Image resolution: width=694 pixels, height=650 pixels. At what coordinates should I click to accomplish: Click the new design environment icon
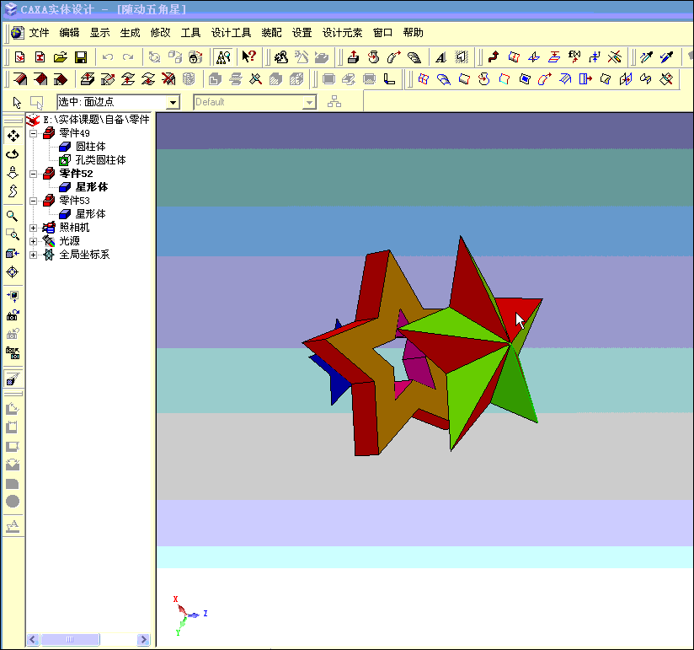20,57
